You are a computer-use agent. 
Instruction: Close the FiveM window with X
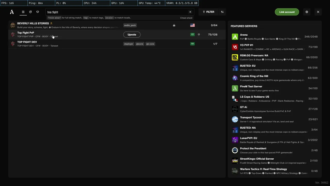[318, 12]
